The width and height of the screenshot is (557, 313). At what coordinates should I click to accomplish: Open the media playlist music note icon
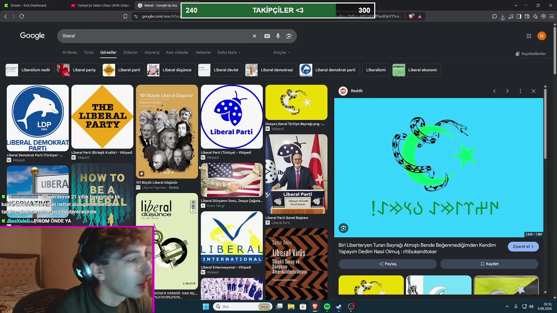pos(511,17)
